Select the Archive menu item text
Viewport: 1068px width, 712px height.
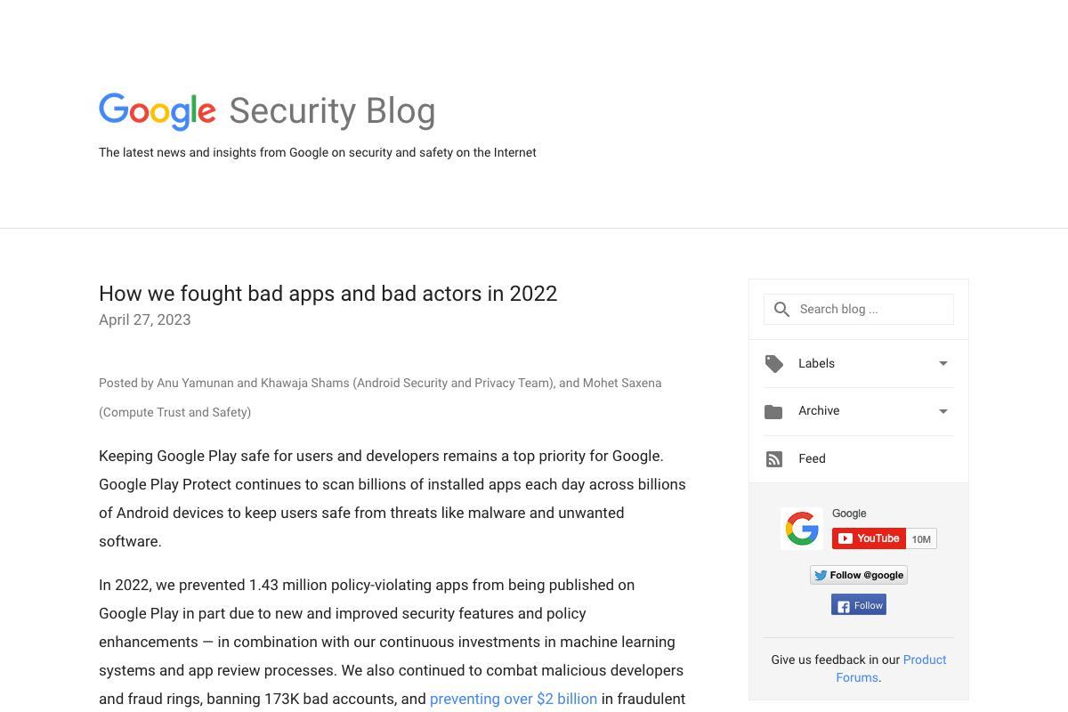(819, 410)
